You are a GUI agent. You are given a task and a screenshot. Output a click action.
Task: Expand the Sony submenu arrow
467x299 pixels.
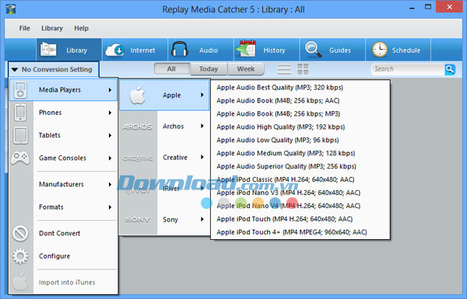coord(202,219)
